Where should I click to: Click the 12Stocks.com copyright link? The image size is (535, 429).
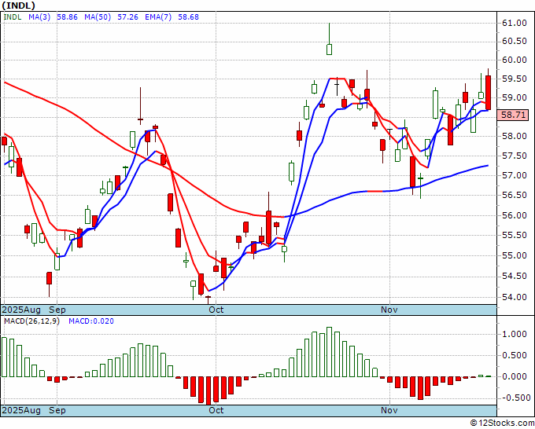(502, 423)
